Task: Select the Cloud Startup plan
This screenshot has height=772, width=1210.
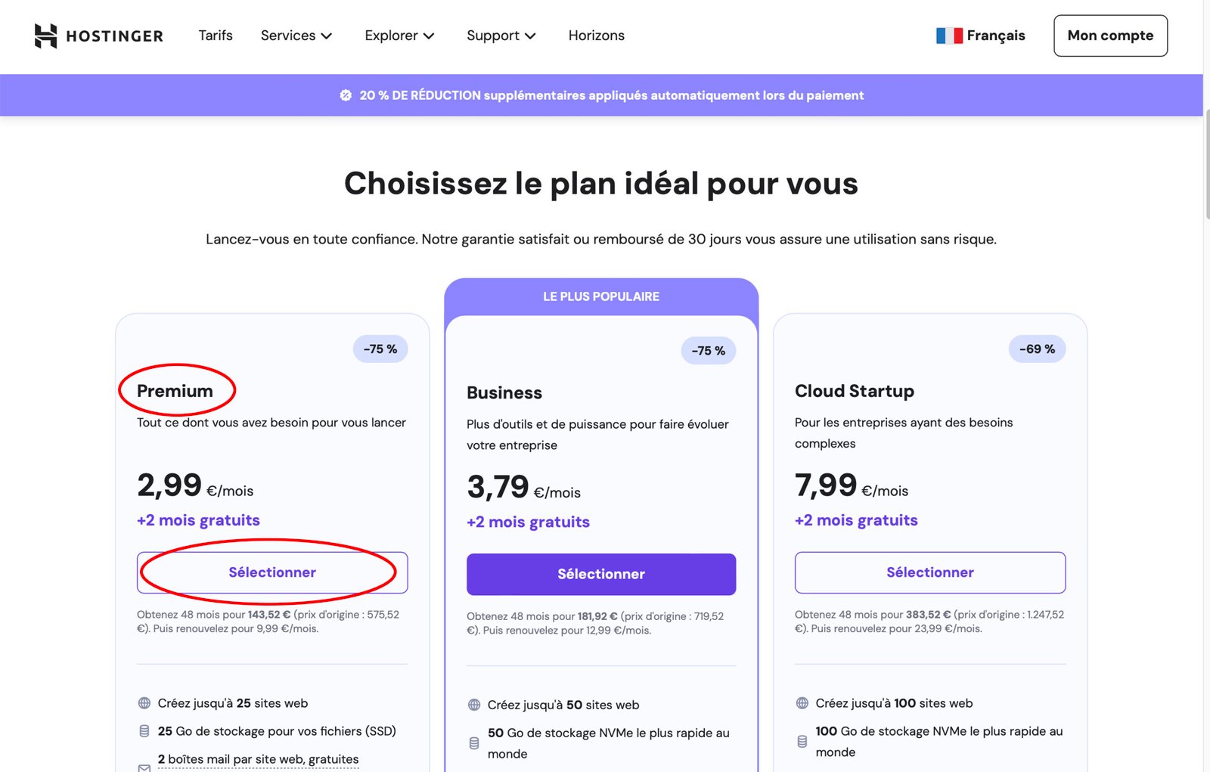Action: coord(929,572)
